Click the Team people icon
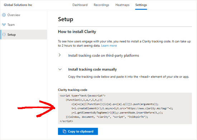The height and width of the screenshot is (140, 197). point(4,25)
